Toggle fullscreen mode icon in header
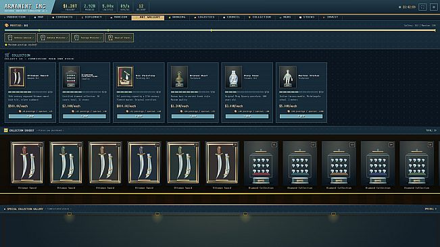This screenshot has height=247, width=440. (422, 7)
